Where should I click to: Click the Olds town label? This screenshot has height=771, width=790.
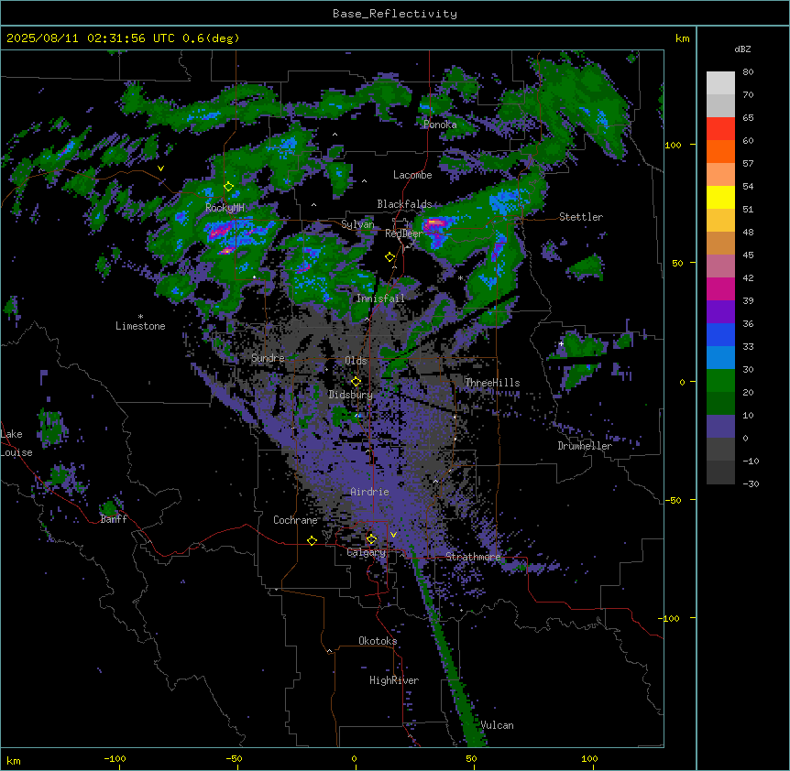point(356,361)
